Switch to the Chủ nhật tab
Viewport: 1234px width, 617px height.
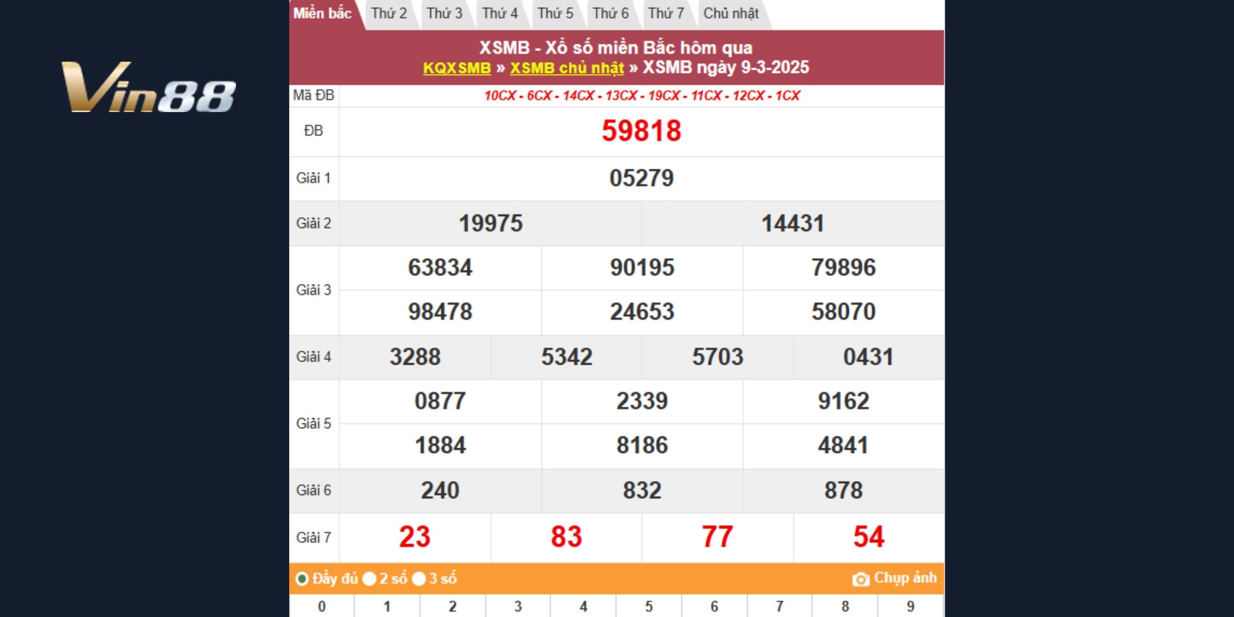click(731, 14)
